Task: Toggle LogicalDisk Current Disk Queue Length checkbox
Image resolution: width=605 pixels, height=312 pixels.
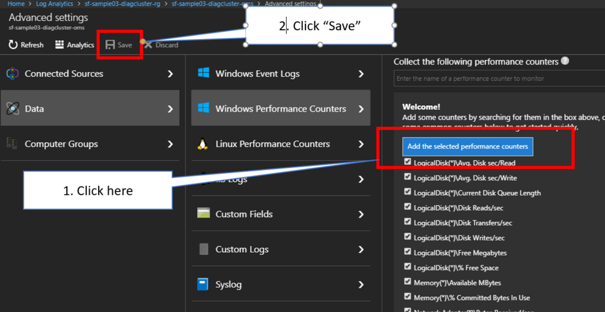Action: point(408,192)
